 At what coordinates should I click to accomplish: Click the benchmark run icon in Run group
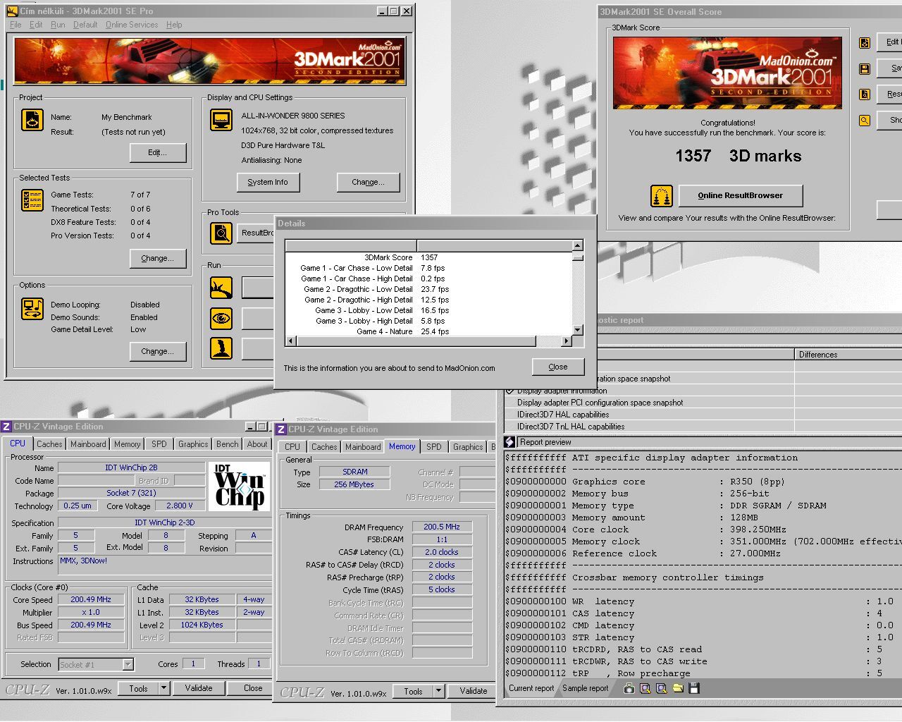point(221,288)
